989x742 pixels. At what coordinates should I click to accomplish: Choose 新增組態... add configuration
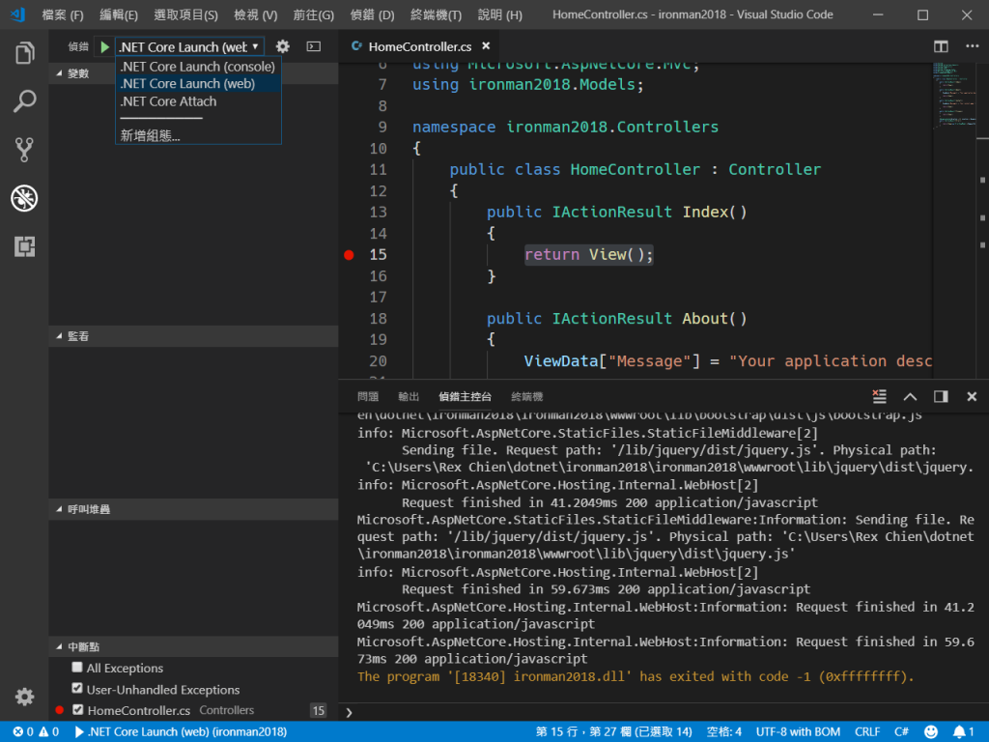tap(198, 135)
